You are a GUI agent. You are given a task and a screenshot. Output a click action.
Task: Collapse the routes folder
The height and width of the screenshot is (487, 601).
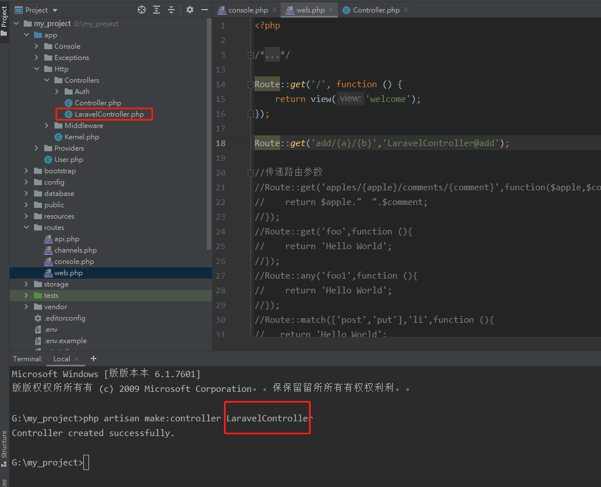point(27,228)
